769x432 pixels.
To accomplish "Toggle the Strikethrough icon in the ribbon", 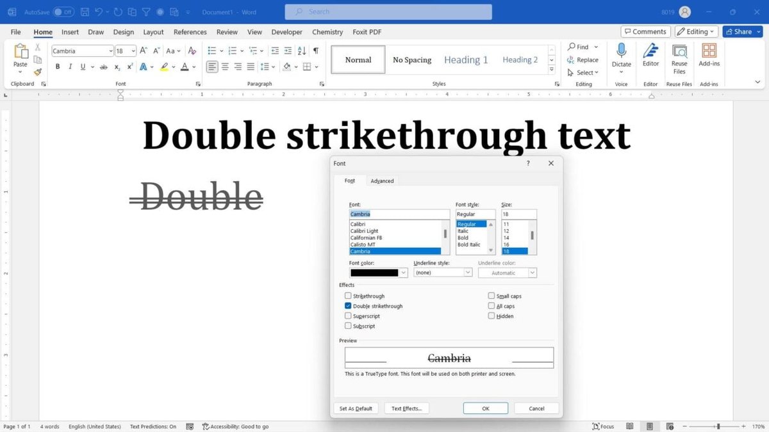I will [104, 66].
